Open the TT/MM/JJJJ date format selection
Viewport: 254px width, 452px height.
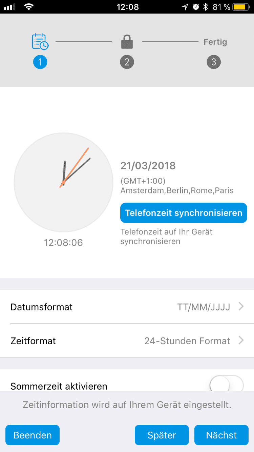[204, 307]
